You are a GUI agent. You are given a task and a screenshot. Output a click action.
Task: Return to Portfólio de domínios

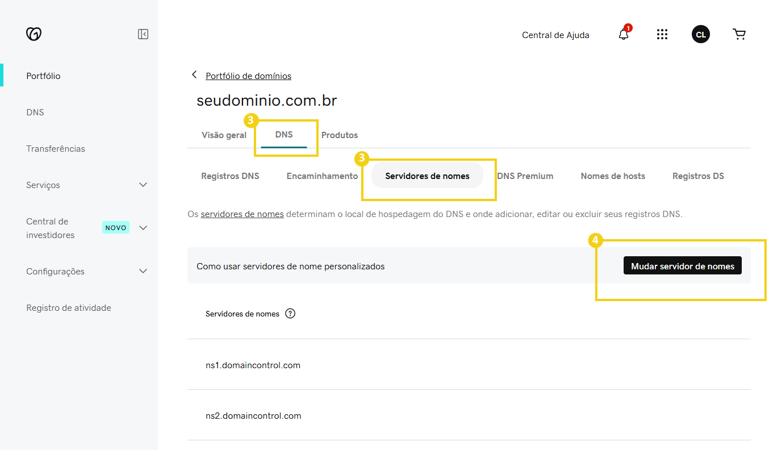pos(248,76)
